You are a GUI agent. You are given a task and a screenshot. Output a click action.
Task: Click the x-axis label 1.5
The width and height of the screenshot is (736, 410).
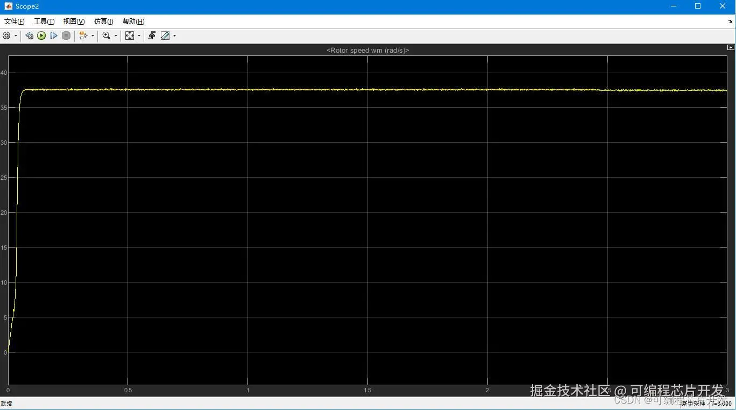point(367,390)
